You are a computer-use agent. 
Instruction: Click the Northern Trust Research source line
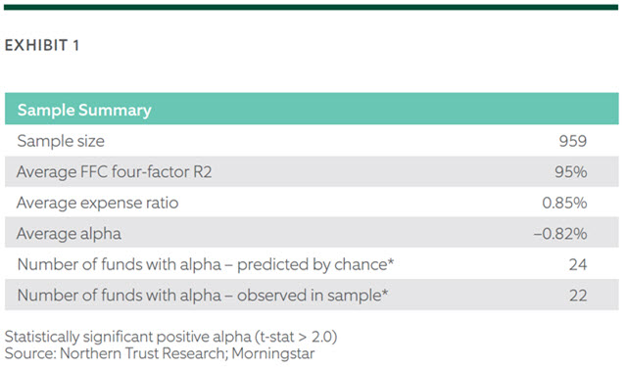click(160, 353)
